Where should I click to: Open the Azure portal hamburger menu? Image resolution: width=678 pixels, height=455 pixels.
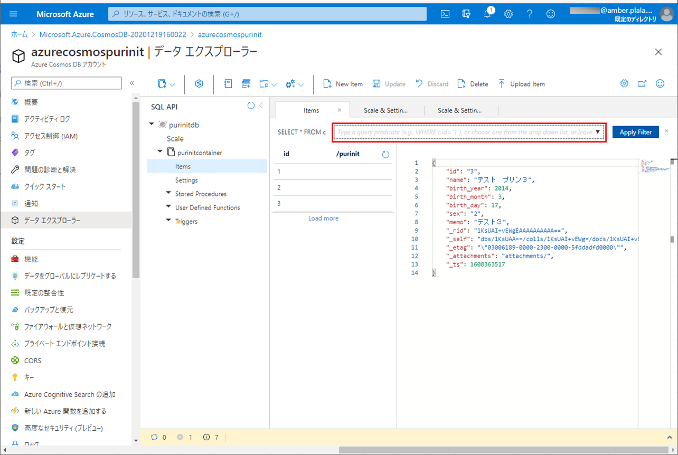(x=13, y=14)
